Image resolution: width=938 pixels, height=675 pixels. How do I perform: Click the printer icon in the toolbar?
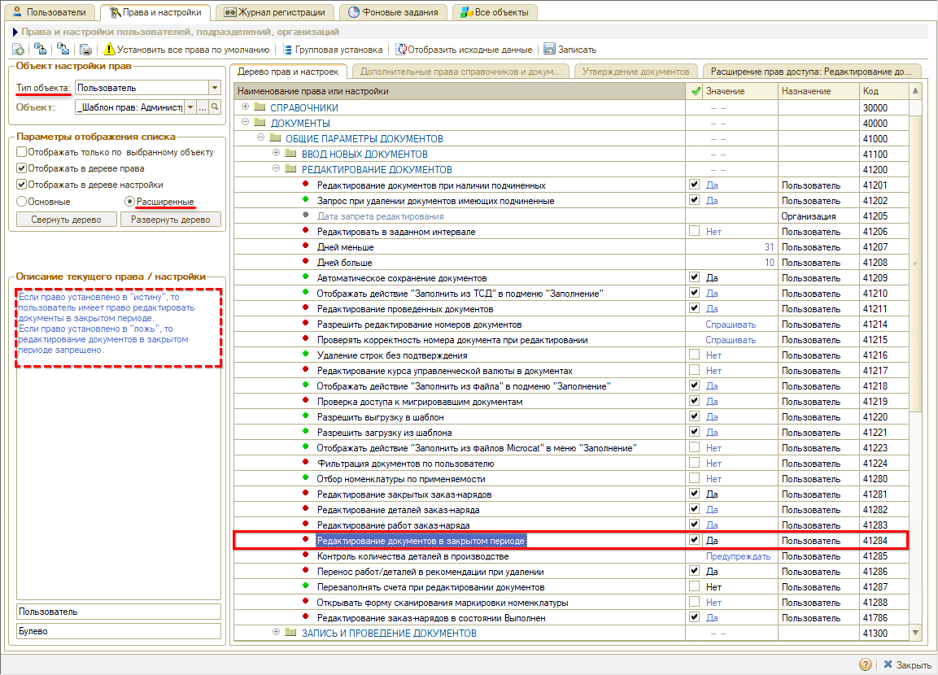click(x=85, y=50)
